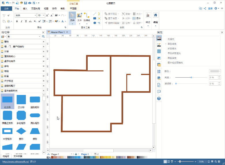
Task: Click the bold B formatting icon
Action: (x=17, y=21)
